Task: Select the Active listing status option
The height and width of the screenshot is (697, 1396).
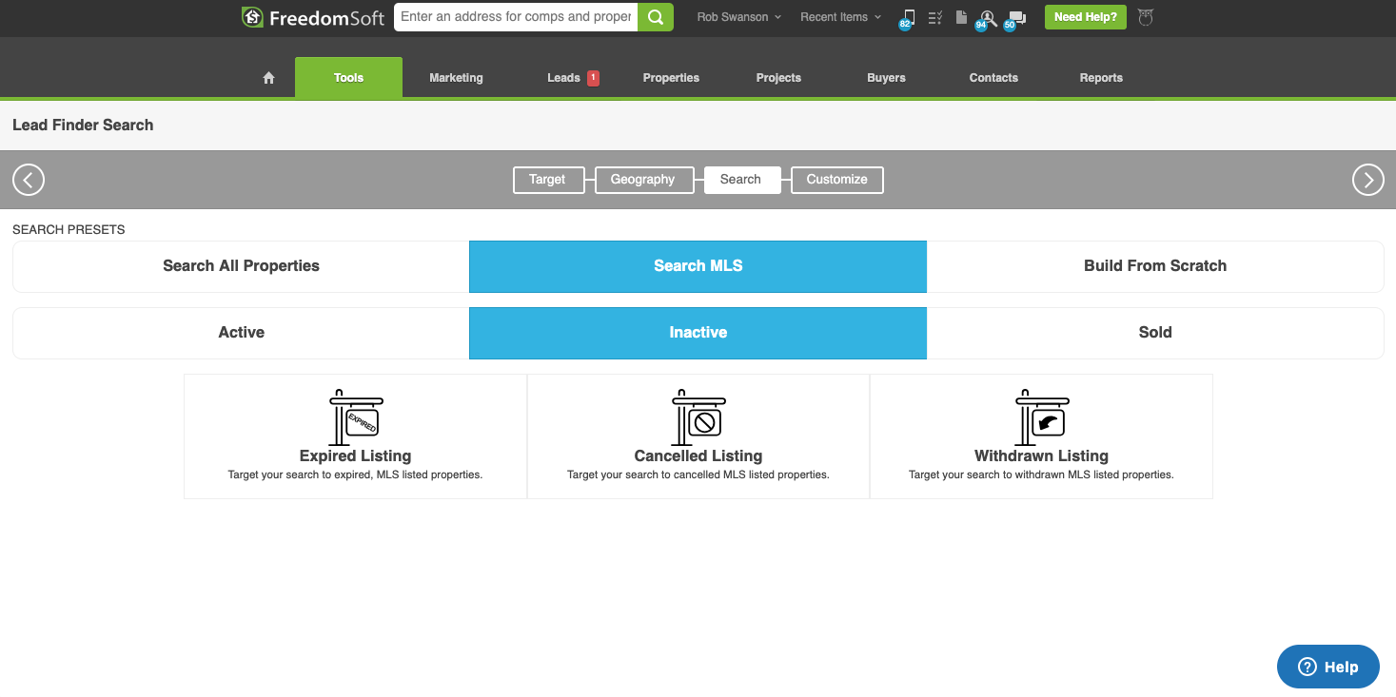Action: pos(241,333)
